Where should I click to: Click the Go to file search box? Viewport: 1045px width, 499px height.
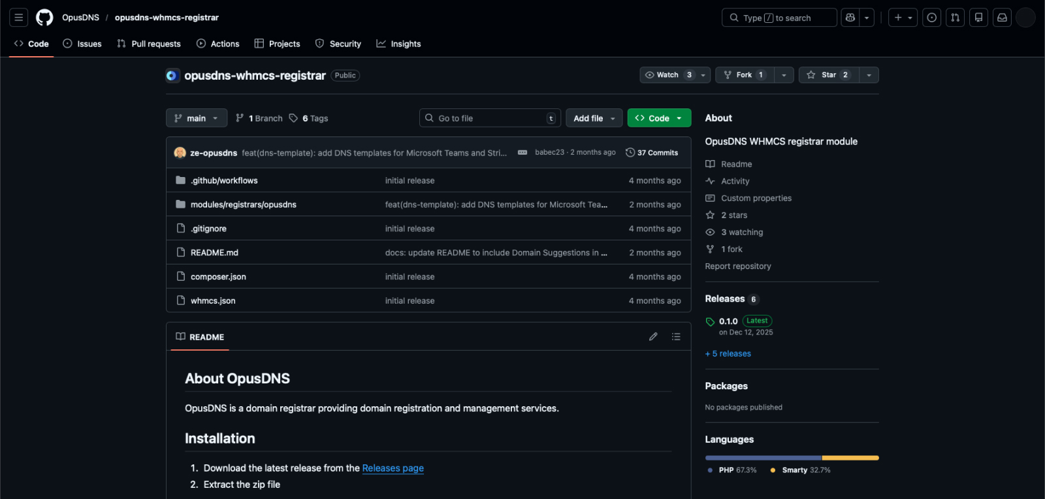490,118
